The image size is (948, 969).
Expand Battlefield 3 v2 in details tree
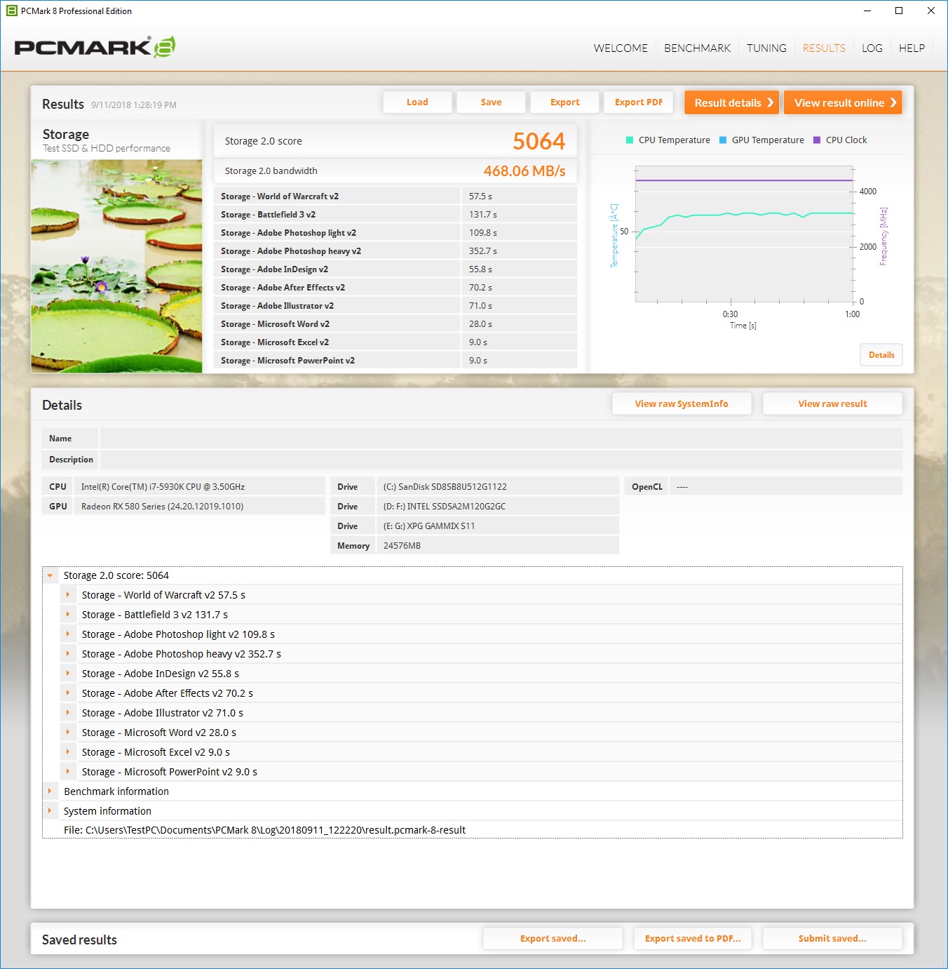point(68,615)
